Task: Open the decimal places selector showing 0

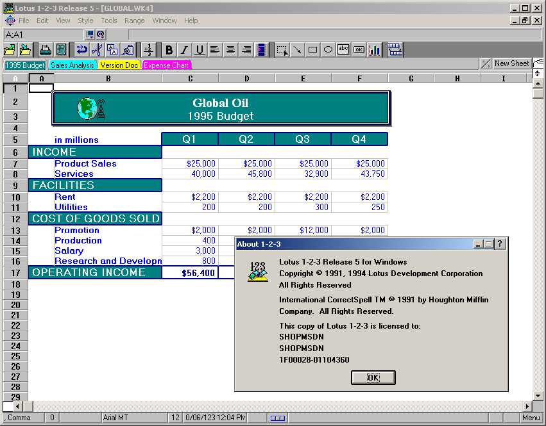Action: tap(52, 418)
